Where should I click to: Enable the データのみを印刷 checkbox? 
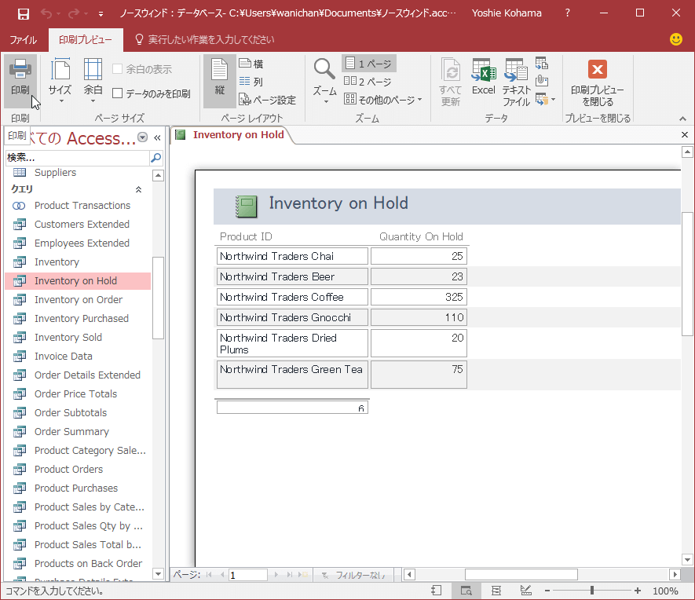click(x=152, y=93)
